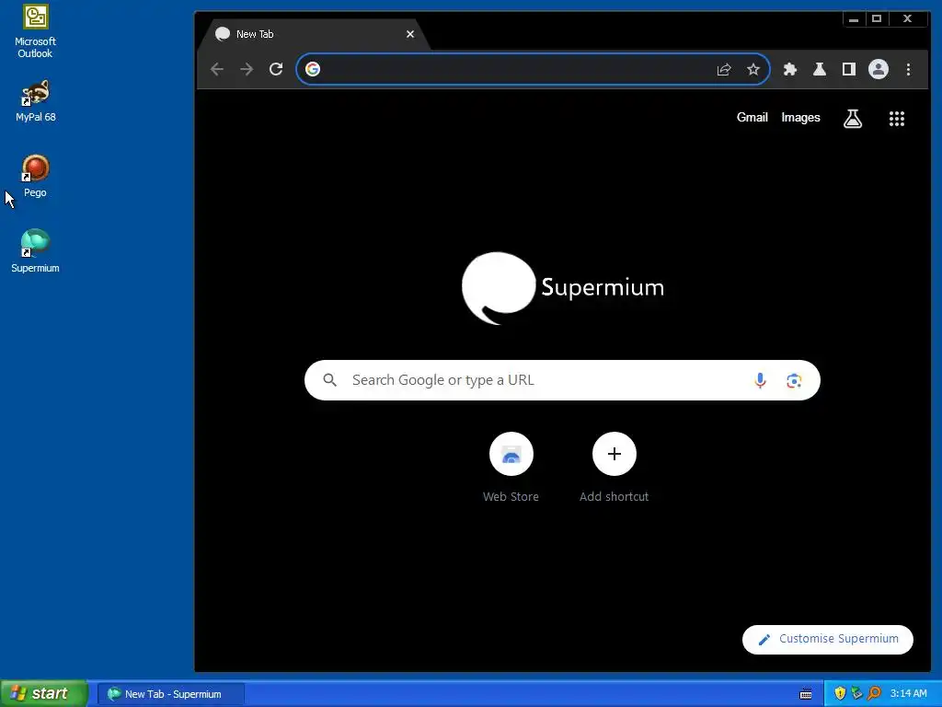This screenshot has height=707, width=942.
Task: Share this page from the address bar
Action: (724, 69)
